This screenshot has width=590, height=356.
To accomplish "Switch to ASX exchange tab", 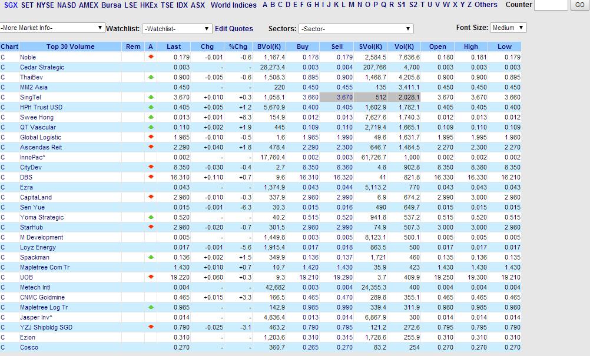I will [197, 5].
